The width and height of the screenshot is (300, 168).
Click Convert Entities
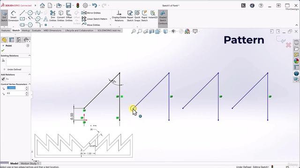click(61, 16)
